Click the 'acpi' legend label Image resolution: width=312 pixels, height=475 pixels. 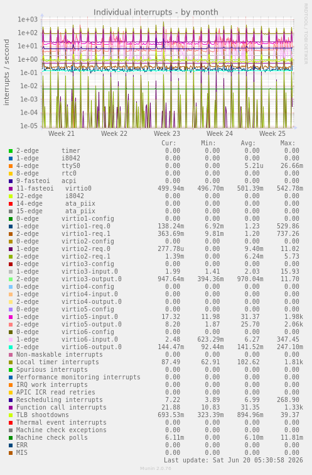coord(69,181)
